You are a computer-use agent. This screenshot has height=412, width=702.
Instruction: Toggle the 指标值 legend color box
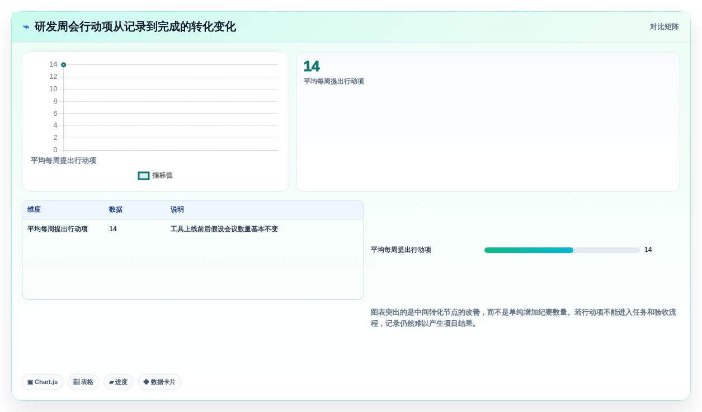click(144, 176)
